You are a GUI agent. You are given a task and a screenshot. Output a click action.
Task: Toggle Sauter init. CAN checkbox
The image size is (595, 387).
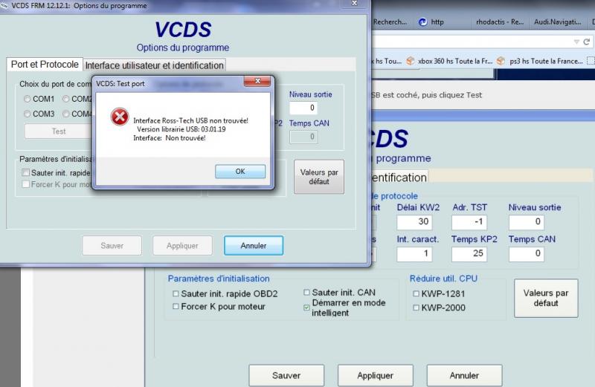[306, 292]
